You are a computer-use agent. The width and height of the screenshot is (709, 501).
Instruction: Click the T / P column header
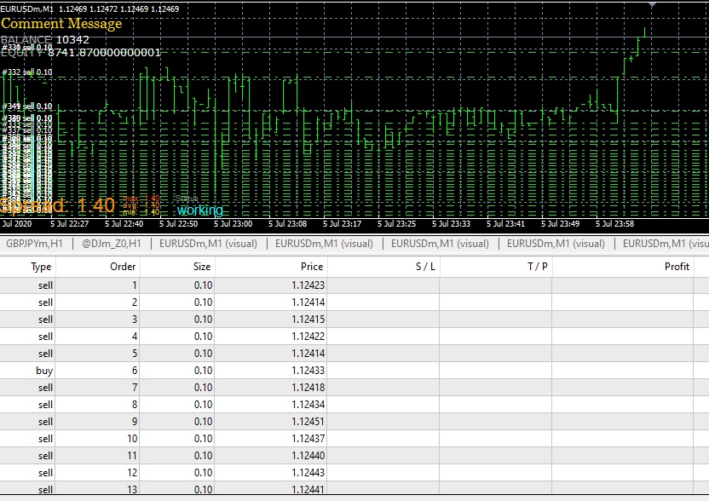coord(496,267)
